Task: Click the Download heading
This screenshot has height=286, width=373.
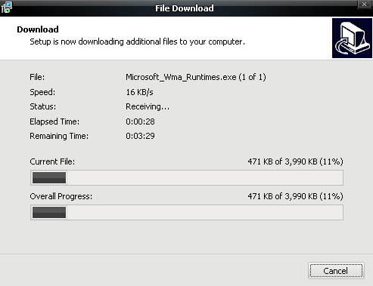Action: [x=38, y=29]
